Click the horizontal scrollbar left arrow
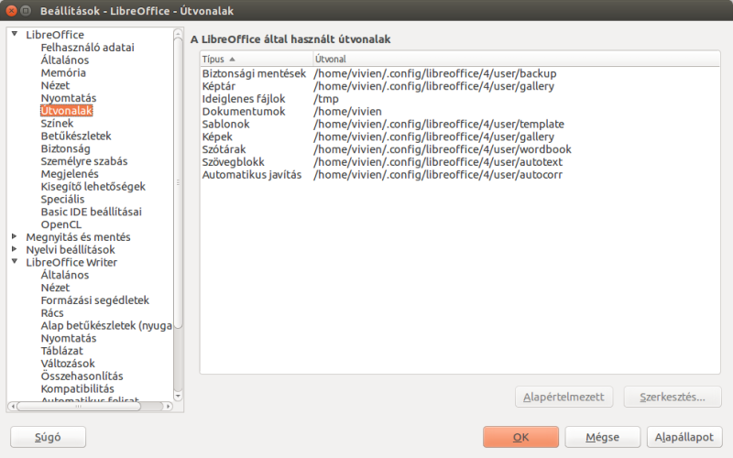The width and height of the screenshot is (733, 458). coord(13,406)
